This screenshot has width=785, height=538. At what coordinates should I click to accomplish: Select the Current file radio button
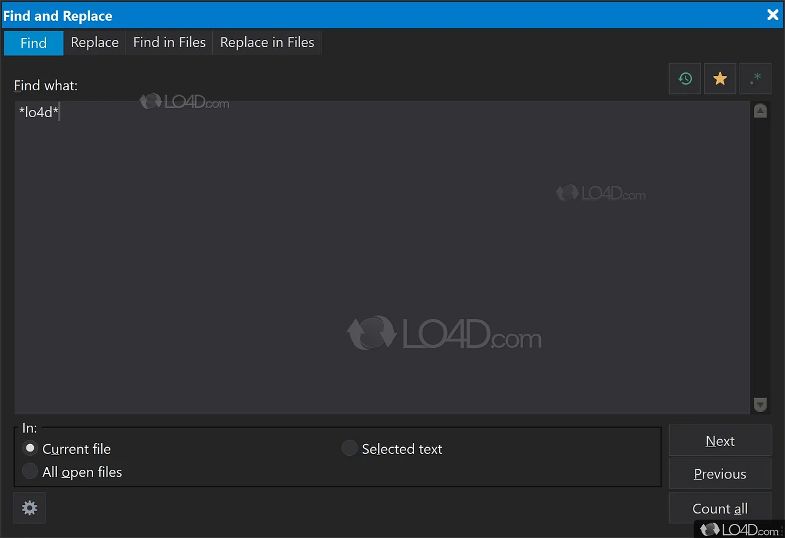pos(30,448)
